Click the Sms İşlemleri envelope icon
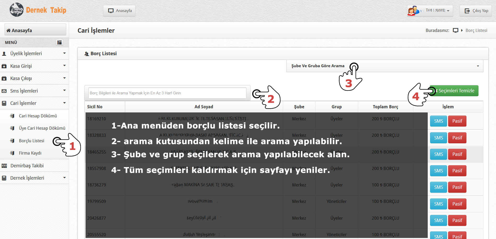 click(x=4, y=91)
